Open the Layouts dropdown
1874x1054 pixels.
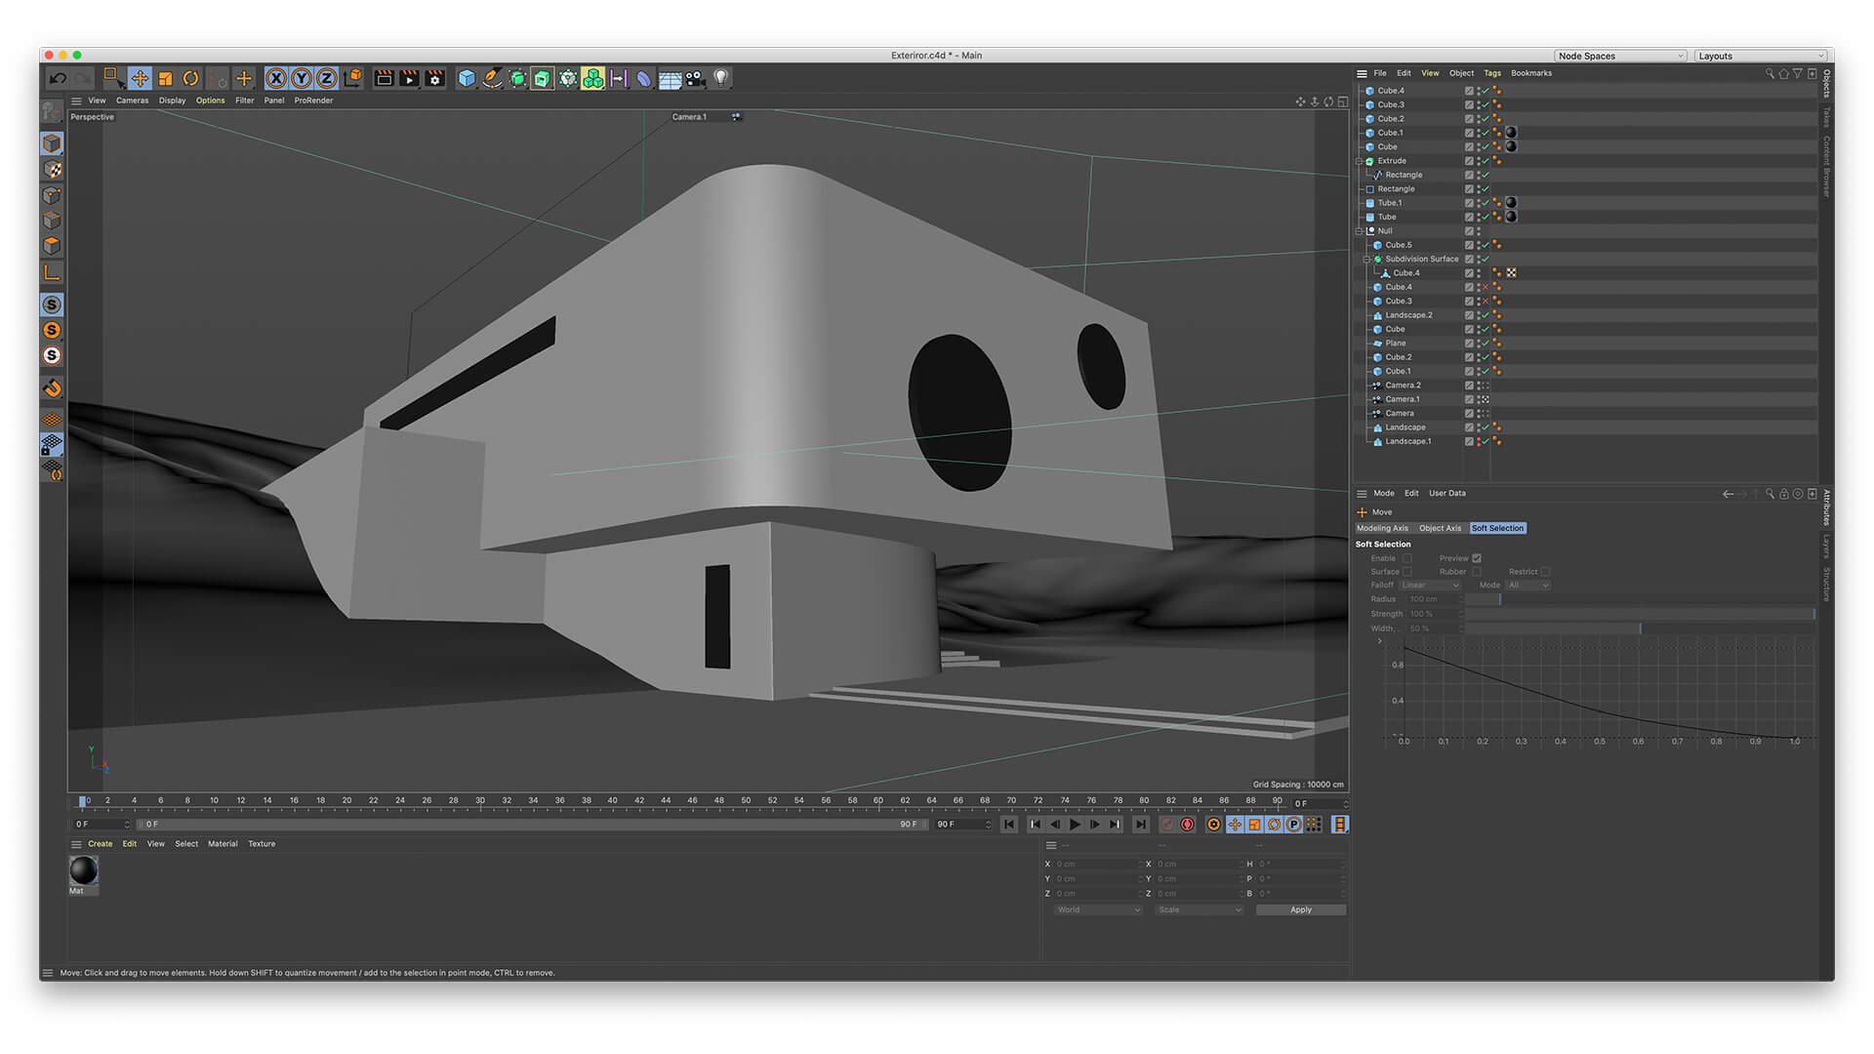(1760, 56)
